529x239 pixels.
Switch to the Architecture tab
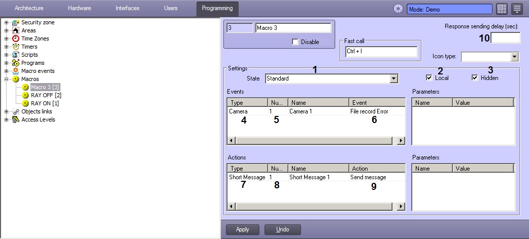29,8
